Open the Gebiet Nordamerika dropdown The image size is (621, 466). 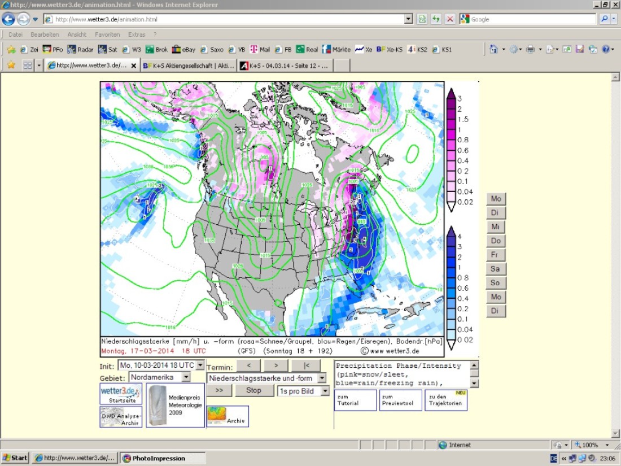click(186, 377)
